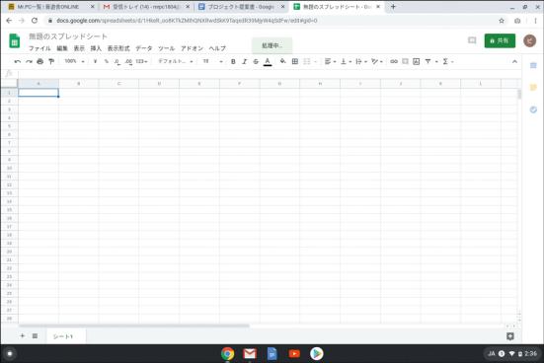The width and height of the screenshot is (544, 363).
Task: Toggle bold formatting
Action: coord(233,62)
